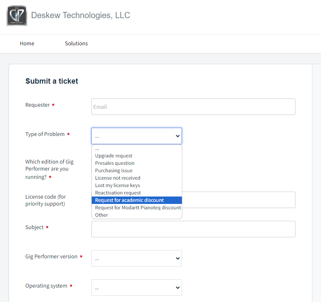The height and width of the screenshot is (302, 321).
Task: Pick Request for Modartt Pianoteq discount
Action: click(137, 208)
